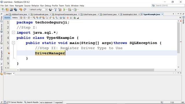
Task: Switch editor to Source view
Action: [x=7, y=18]
